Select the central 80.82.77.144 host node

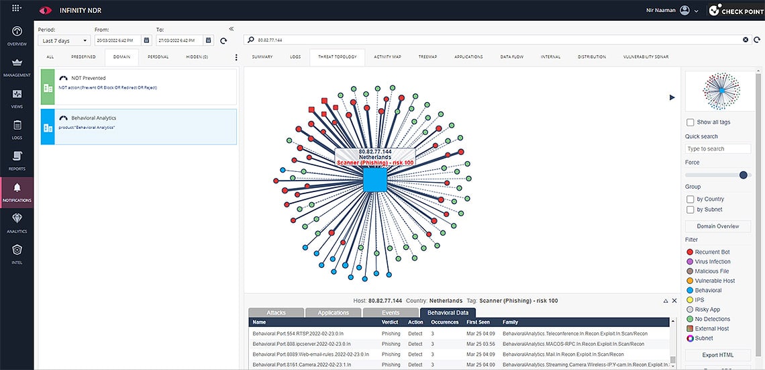(375, 180)
